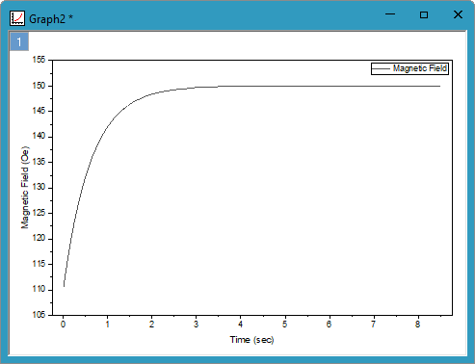Select layer 1 icon in corner
This screenshot has width=475, height=364.
19,41
